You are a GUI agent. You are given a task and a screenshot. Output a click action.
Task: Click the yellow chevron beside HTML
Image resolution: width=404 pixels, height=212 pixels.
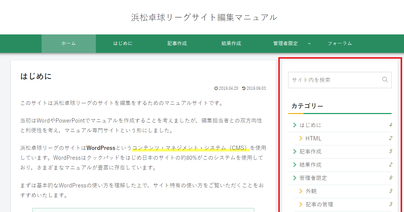point(301,138)
